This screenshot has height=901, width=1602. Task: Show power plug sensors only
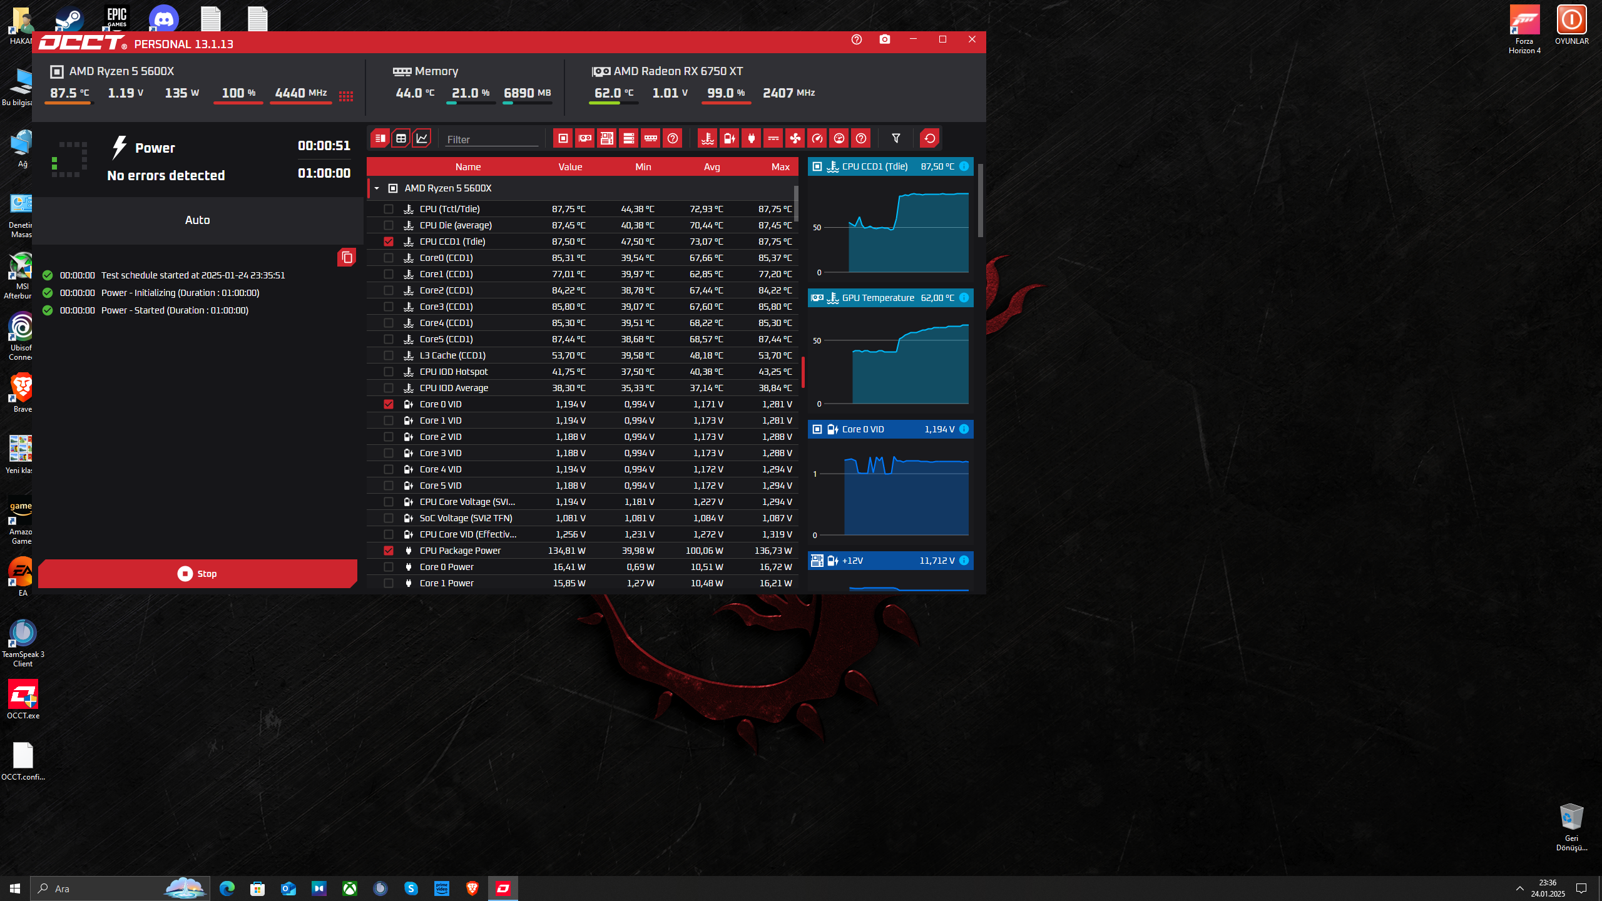(x=752, y=138)
